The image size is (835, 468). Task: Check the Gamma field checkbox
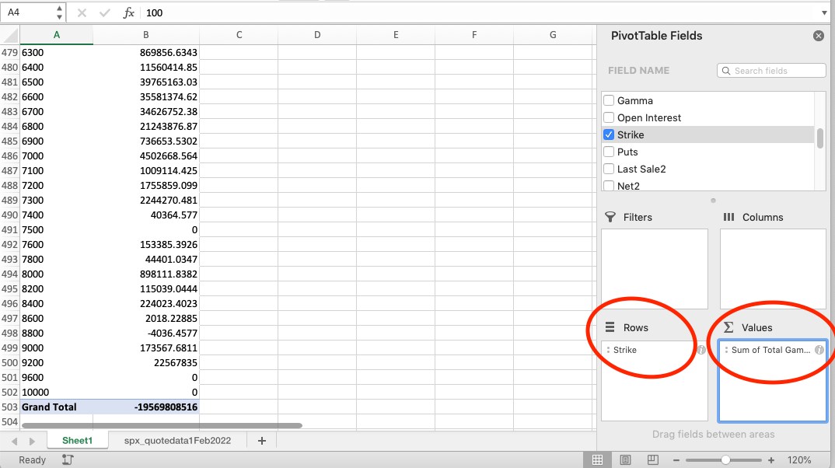(x=608, y=100)
